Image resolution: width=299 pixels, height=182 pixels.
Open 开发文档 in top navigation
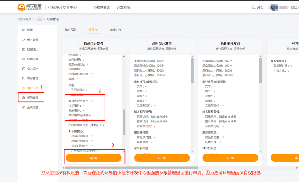pyautogui.click(x=123, y=7)
